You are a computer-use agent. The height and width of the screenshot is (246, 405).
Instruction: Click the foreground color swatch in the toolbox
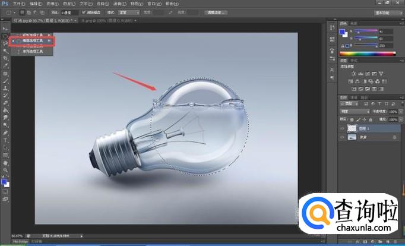click(x=4, y=181)
